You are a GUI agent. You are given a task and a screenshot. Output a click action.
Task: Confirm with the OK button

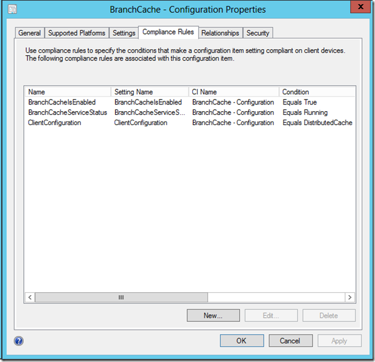click(242, 341)
